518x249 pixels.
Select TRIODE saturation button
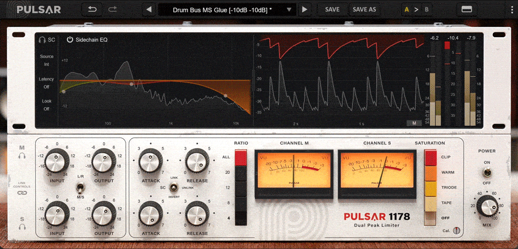click(430, 188)
